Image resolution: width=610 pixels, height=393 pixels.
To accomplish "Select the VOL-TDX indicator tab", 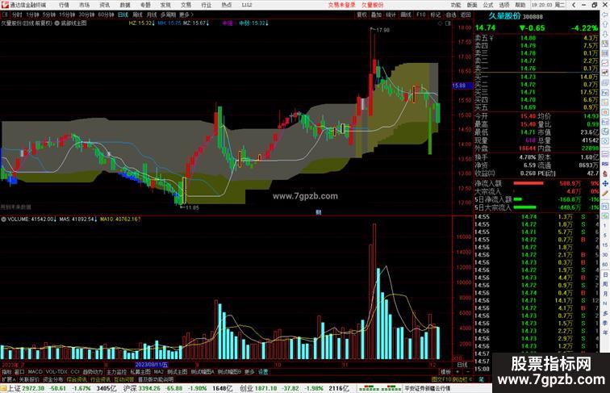I will click(x=56, y=372).
